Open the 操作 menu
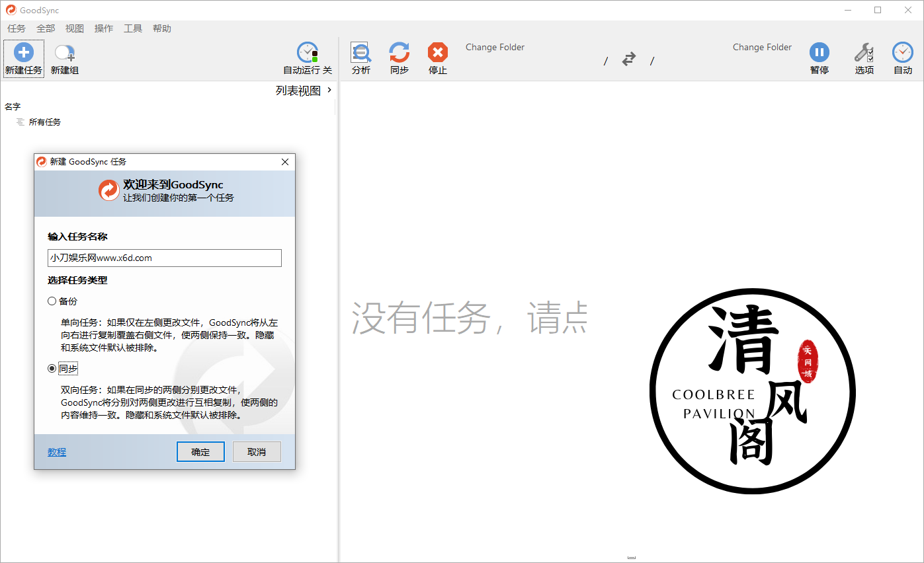Viewport: 924px width, 563px height. coord(104,28)
